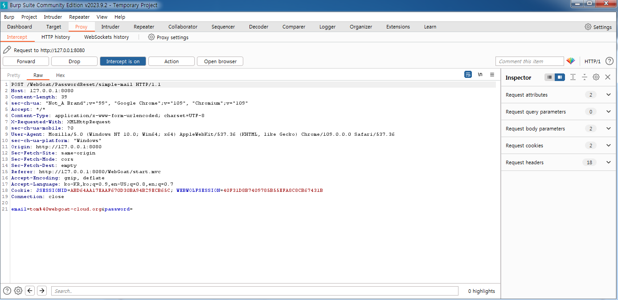The height and width of the screenshot is (300, 618).
Task: Switch to Decoder tab
Action: (x=259, y=27)
